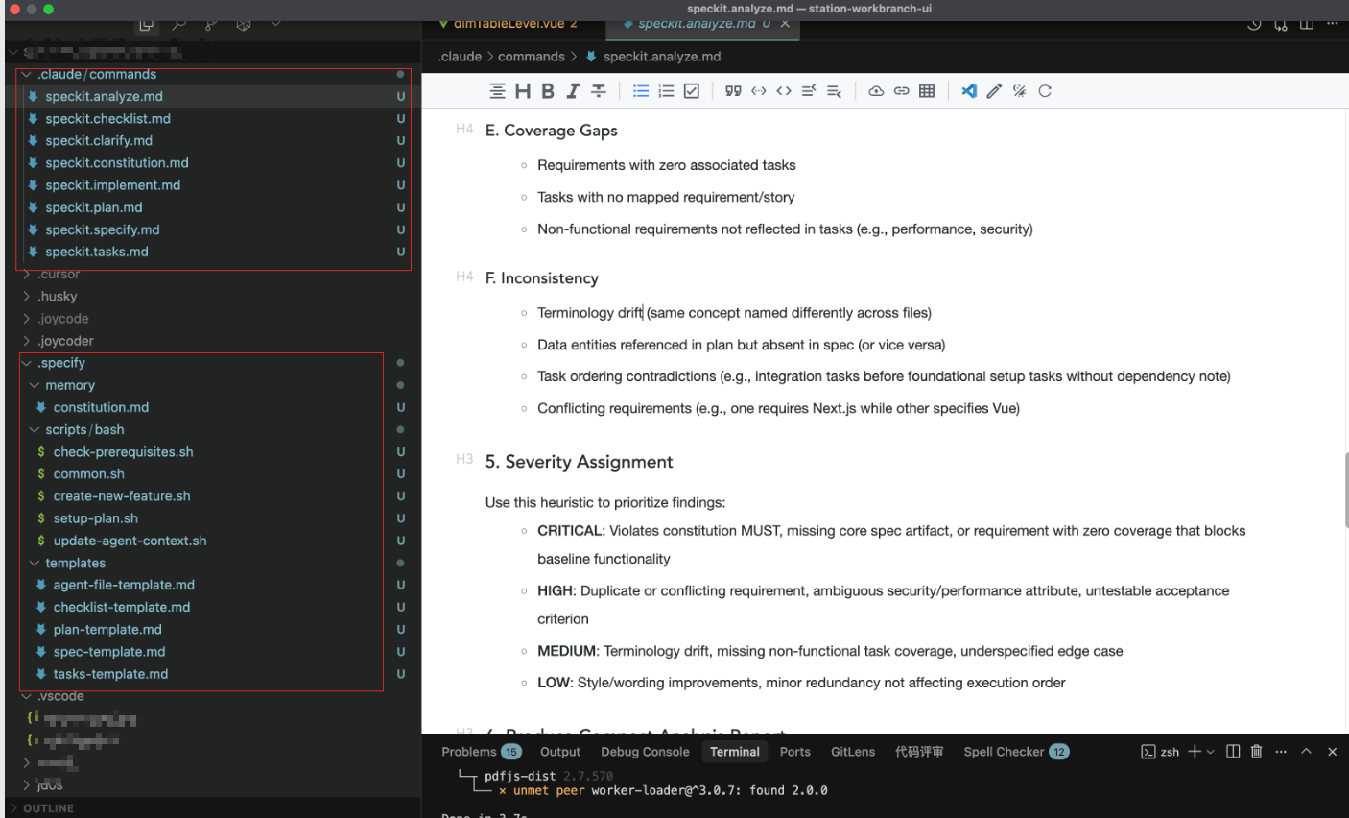Open the Explorer view in the activity bar
The width and height of the screenshot is (1349, 818).
[146, 25]
